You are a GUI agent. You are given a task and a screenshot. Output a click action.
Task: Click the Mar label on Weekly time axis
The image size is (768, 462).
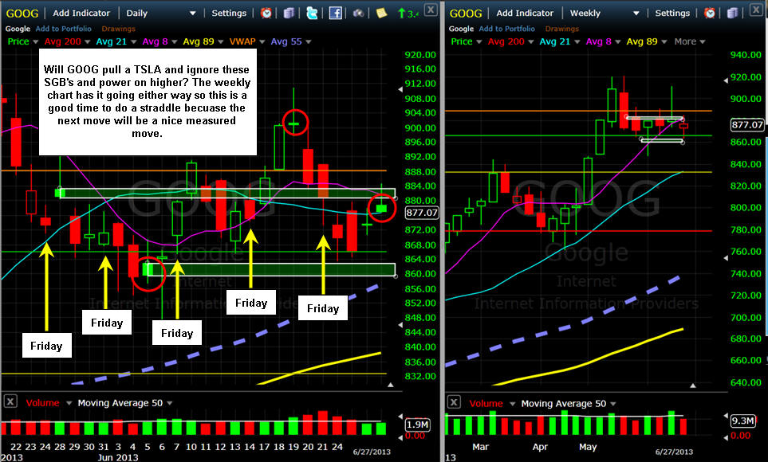(x=480, y=447)
